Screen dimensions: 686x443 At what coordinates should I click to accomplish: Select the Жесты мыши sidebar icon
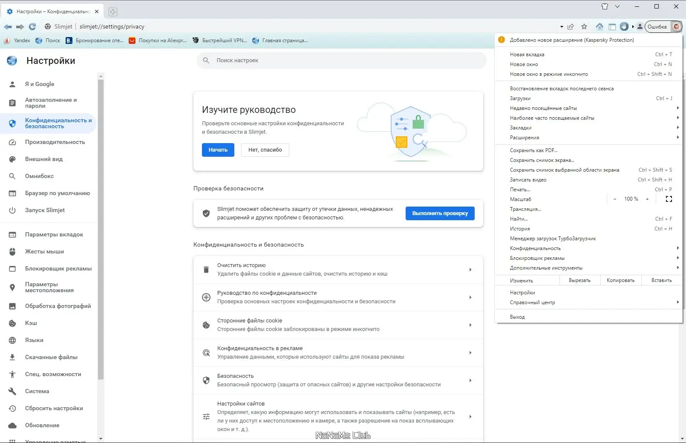click(12, 251)
